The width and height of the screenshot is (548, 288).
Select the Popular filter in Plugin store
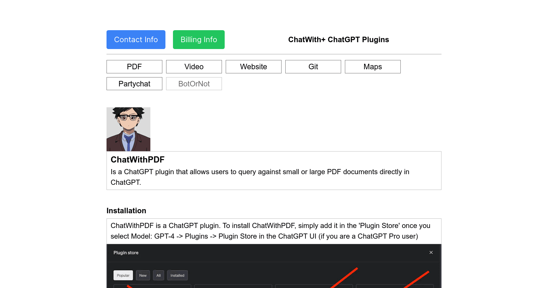[123, 275]
